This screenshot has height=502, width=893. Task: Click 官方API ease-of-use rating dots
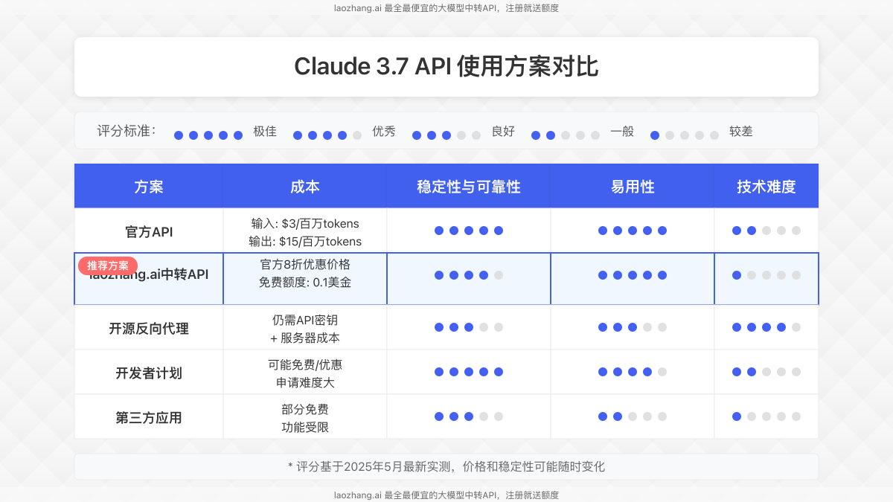coord(633,231)
